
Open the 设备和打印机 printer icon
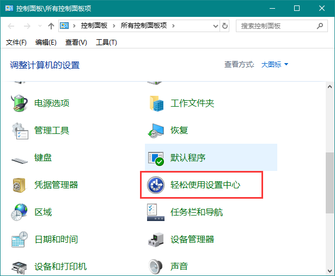click(x=20, y=268)
